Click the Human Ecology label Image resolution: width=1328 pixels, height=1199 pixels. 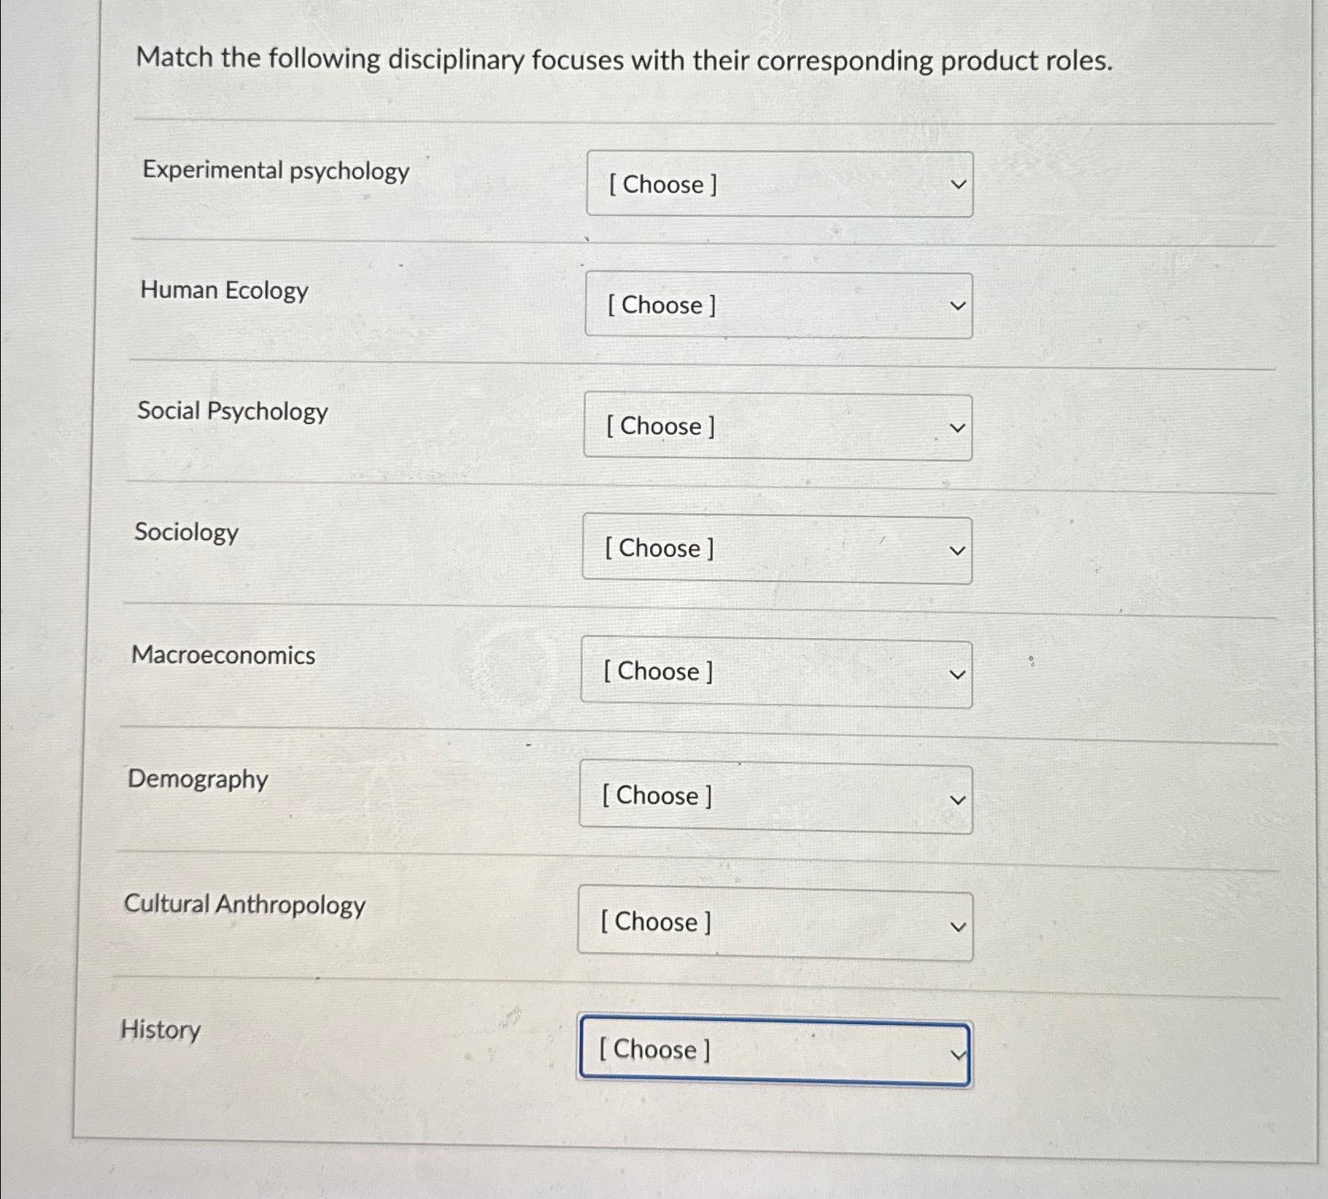coord(223,291)
